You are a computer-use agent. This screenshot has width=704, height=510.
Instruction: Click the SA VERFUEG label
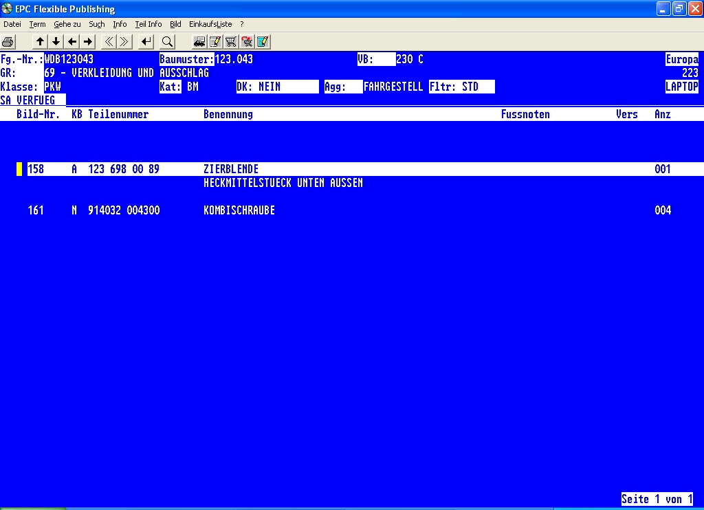(28, 100)
